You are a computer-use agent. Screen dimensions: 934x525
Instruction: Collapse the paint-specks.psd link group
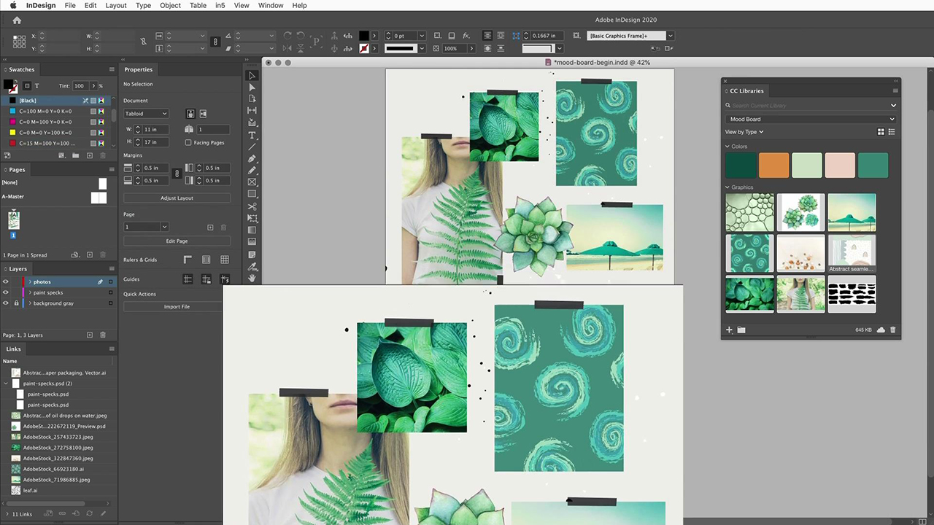(x=7, y=384)
